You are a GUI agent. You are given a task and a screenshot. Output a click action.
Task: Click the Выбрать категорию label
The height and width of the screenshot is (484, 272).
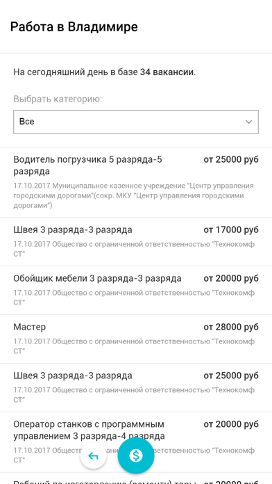[x=58, y=99]
